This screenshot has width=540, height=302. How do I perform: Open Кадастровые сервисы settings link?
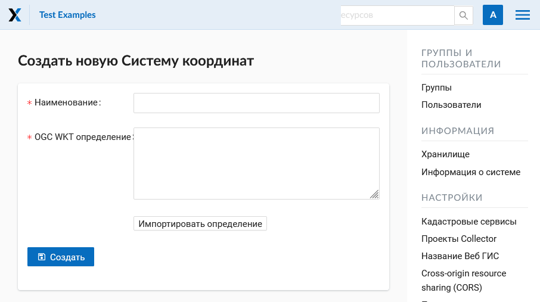pos(468,222)
